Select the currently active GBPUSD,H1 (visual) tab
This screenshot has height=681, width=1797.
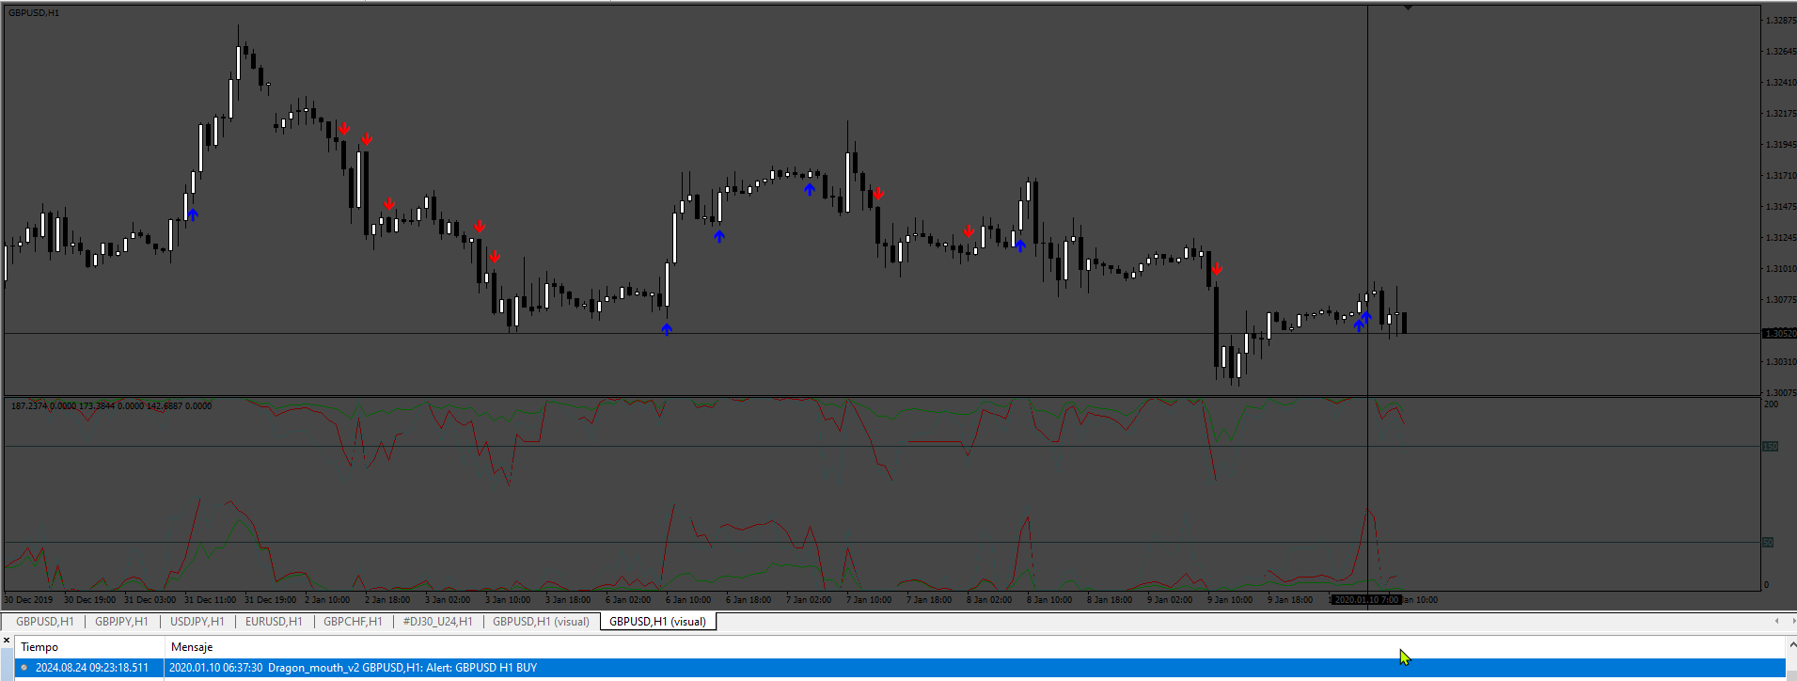657,622
